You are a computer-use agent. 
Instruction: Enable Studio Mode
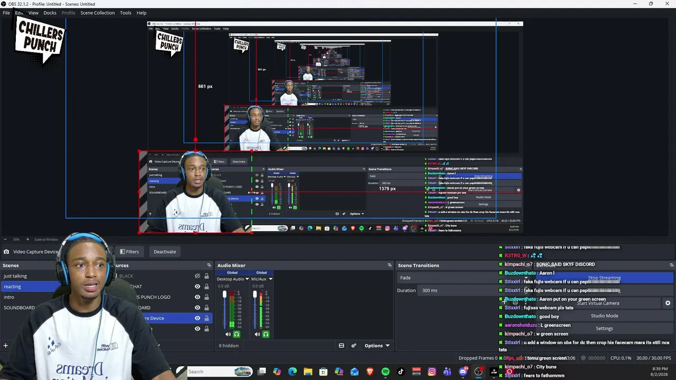tap(604, 316)
